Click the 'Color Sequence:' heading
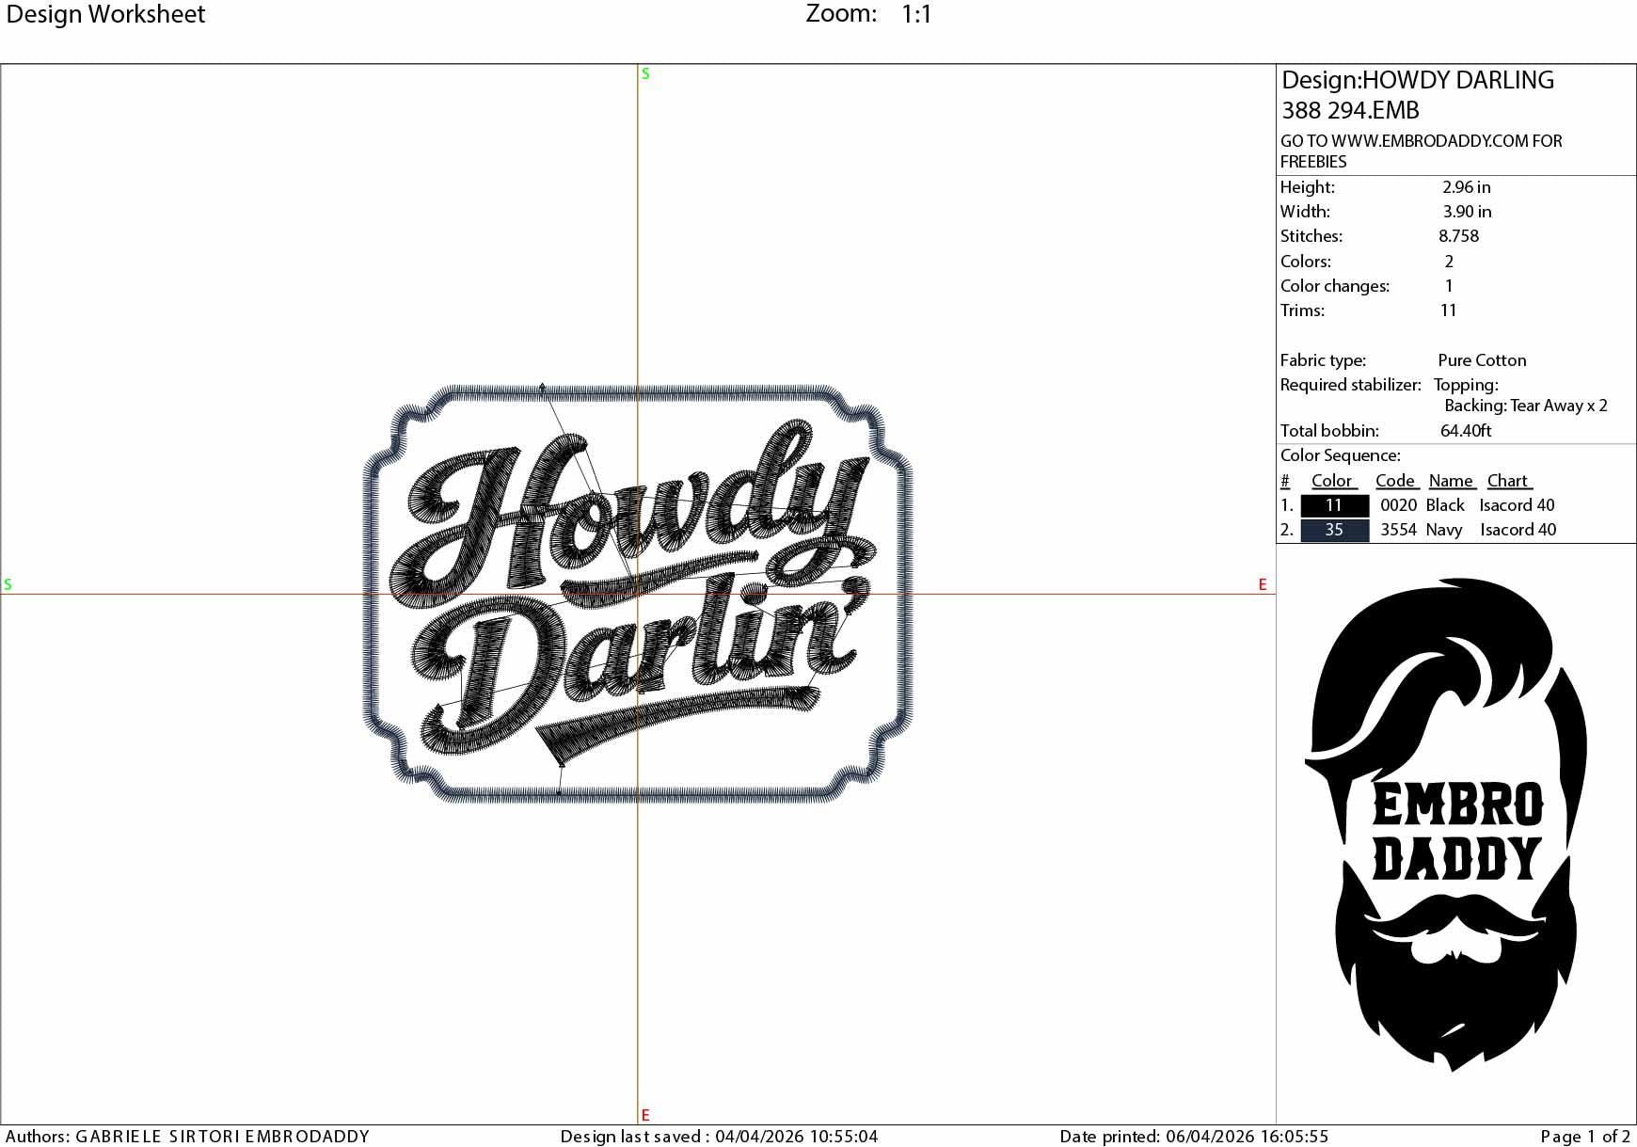Screen dimensions: 1637x1147 click(x=1340, y=455)
